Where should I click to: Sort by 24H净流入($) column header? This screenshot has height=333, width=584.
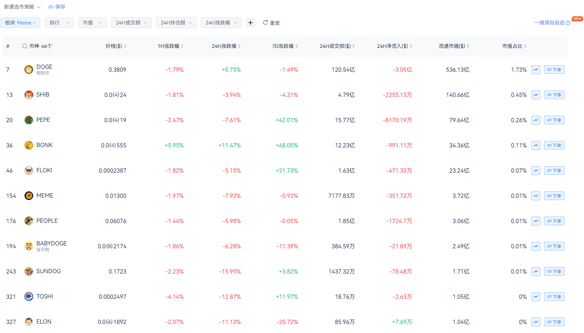click(395, 46)
